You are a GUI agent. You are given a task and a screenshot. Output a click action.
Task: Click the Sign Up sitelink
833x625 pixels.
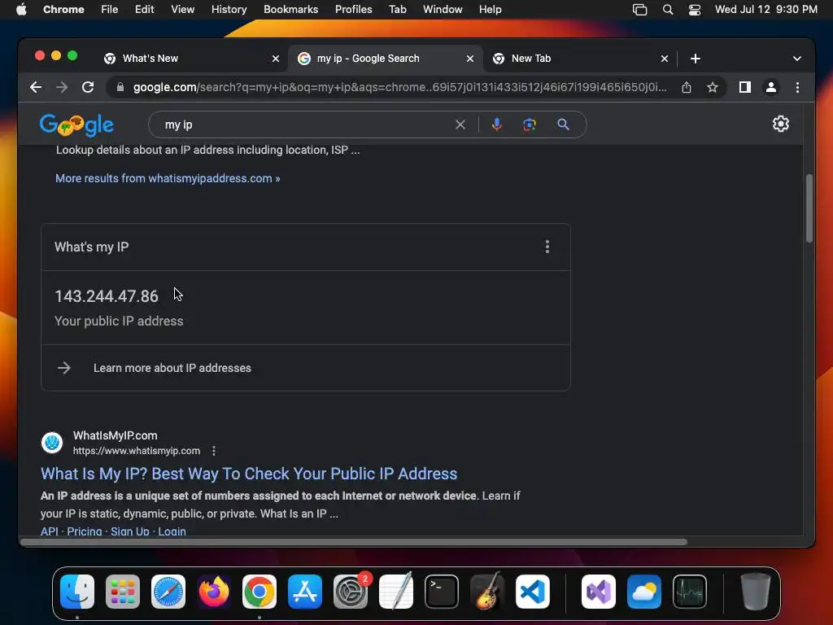coord(129,531)
